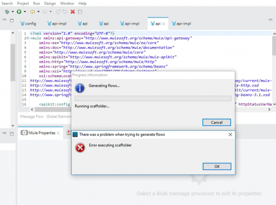Click the green Run button in toolbar
This screenshot has width=276, height=205.
pyautogui.click(x=19, y=11)
